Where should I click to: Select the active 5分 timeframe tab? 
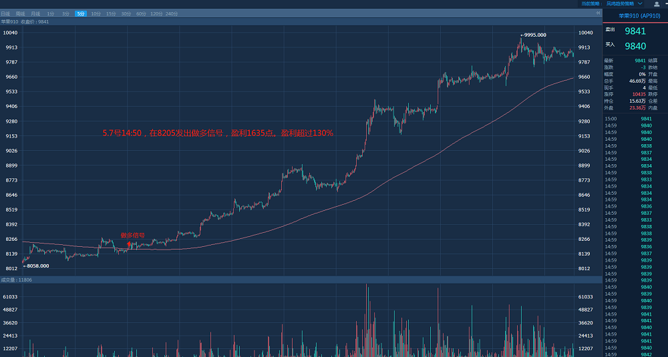point(80,13)
